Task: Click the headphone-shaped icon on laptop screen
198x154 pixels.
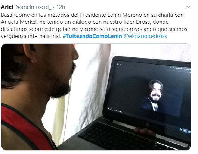Action: (118, 64)
